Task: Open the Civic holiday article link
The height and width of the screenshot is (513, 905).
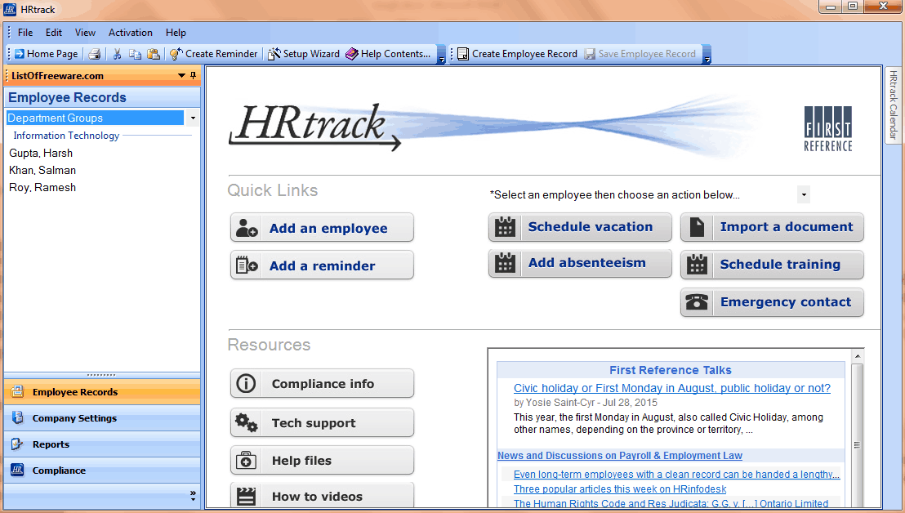Action: (672, 388)
